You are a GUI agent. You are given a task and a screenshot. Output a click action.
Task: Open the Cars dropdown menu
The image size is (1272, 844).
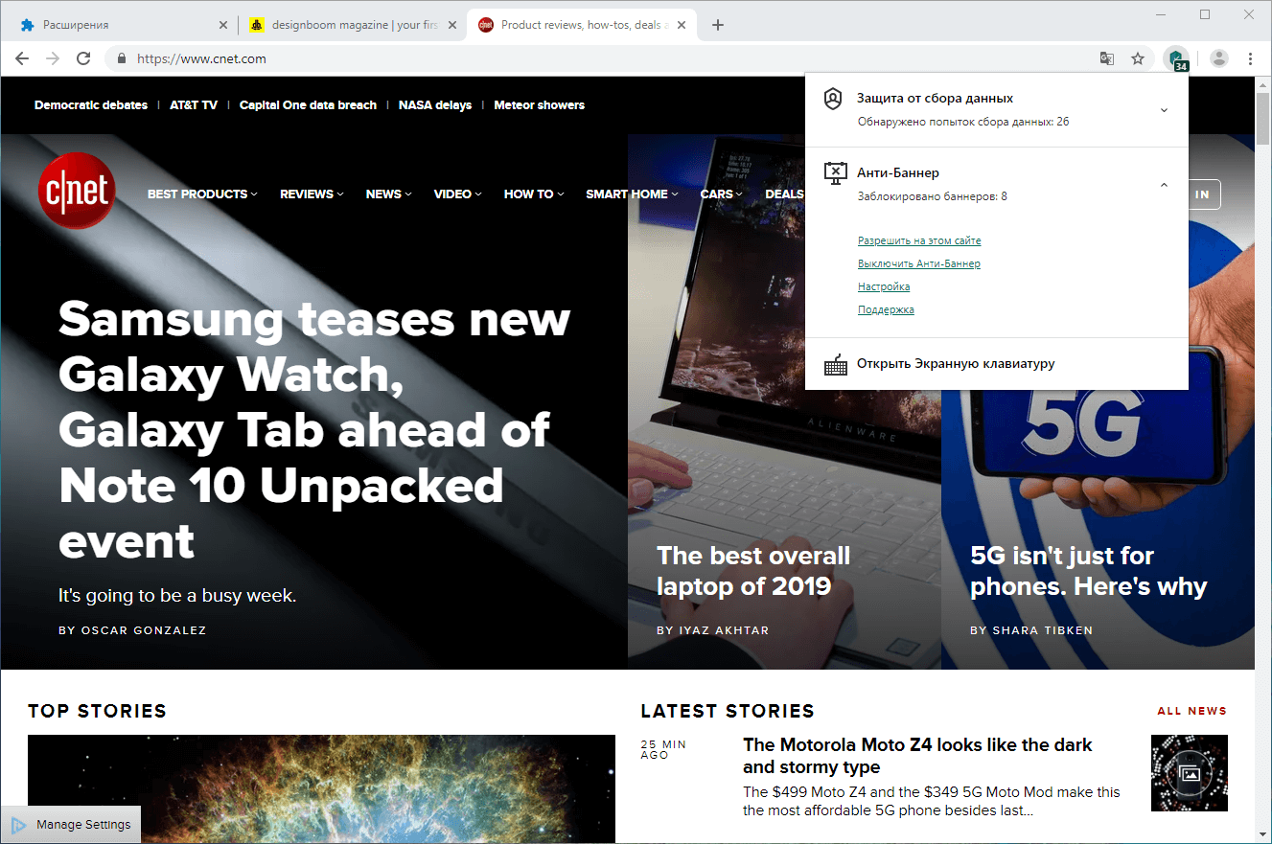pos(722,194)
